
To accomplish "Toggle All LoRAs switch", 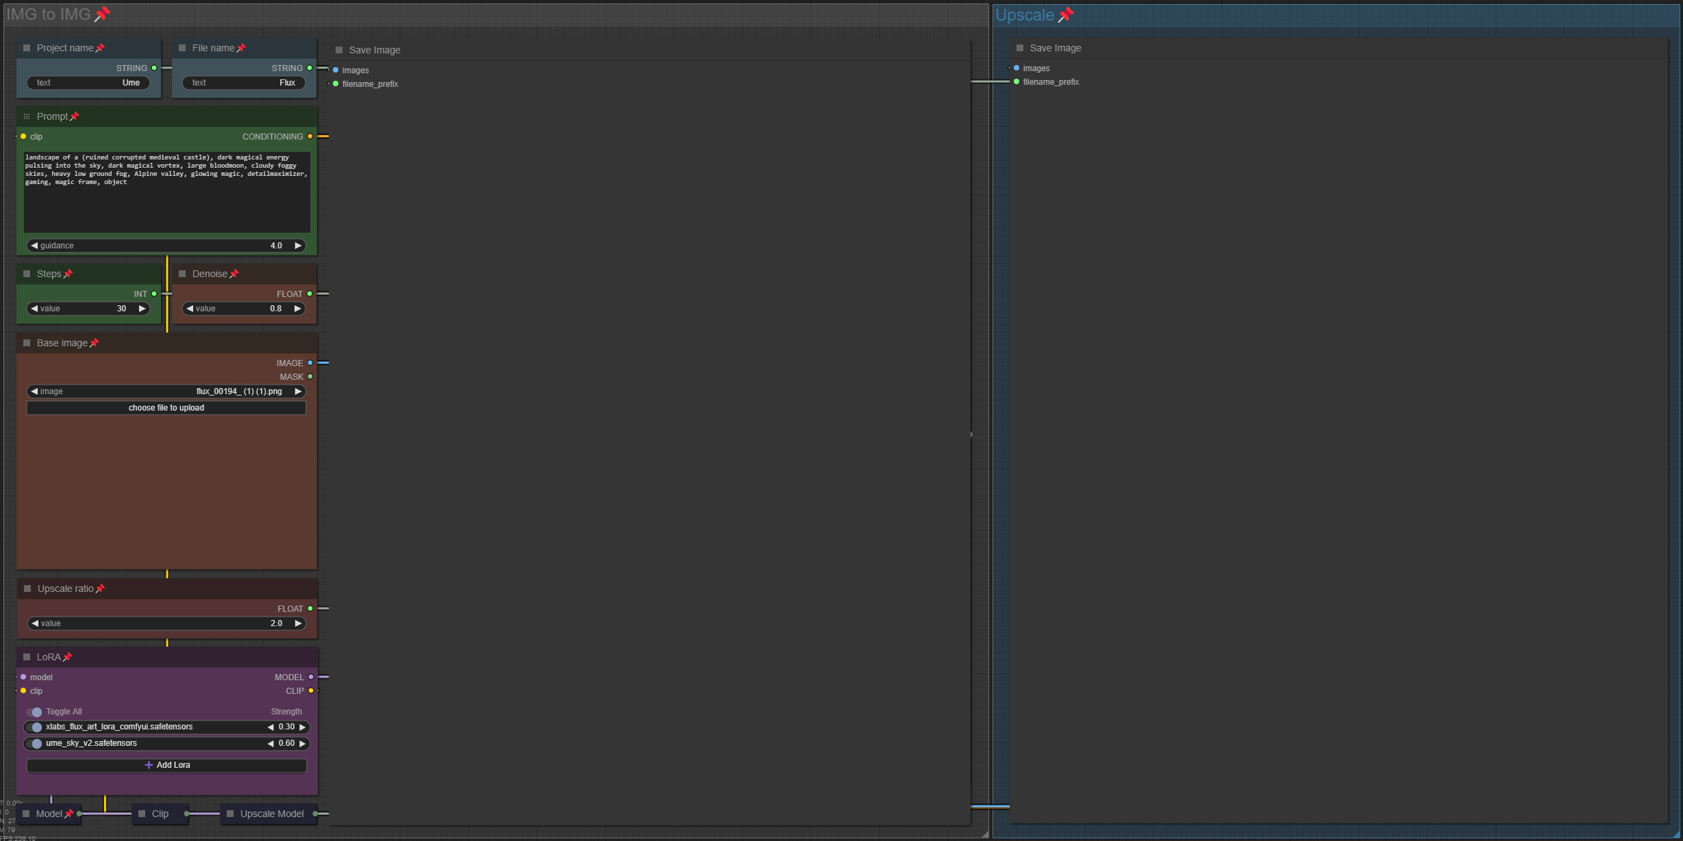I will coord(34,712).
